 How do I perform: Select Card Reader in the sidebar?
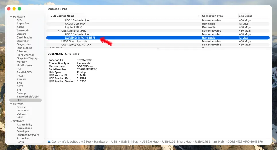click(x=24, y=37)
